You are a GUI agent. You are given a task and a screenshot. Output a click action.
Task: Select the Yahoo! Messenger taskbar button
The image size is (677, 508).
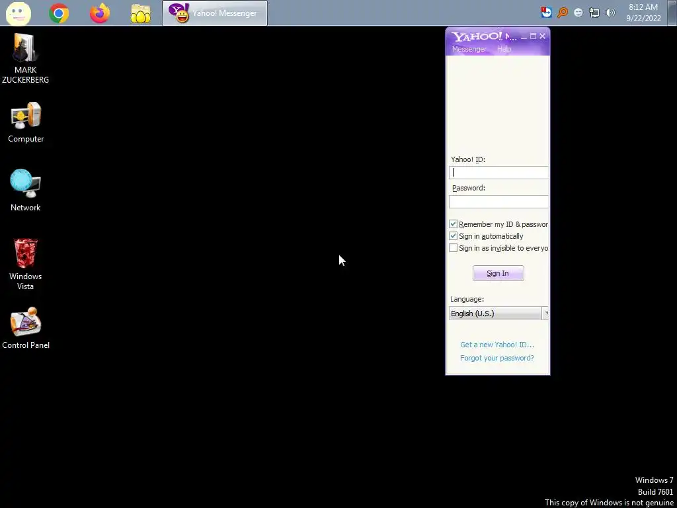(215, 13)
